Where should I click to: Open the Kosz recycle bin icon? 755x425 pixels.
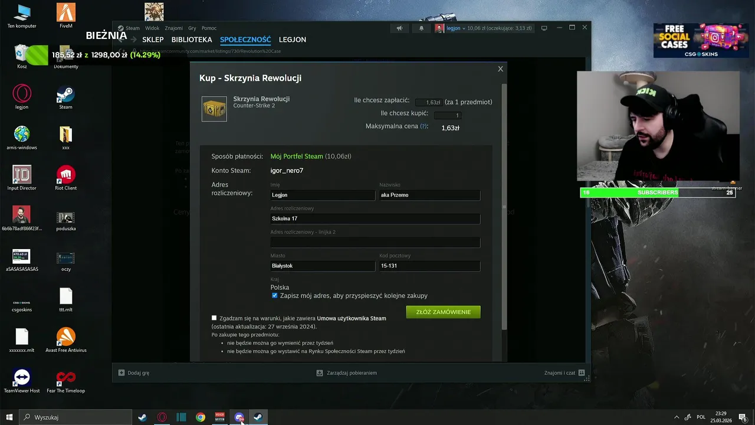[x=22, y=57]
